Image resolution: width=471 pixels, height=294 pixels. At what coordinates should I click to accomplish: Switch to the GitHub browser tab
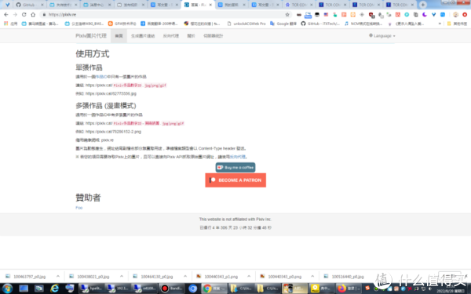pos(30,5)
